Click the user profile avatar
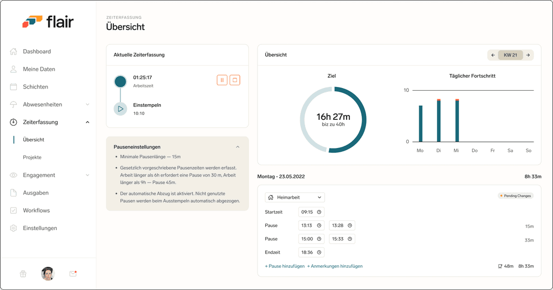 [48, 273]
